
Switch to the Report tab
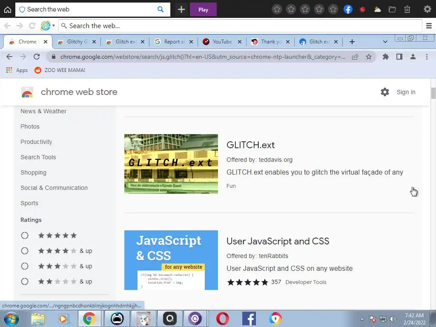174,42
